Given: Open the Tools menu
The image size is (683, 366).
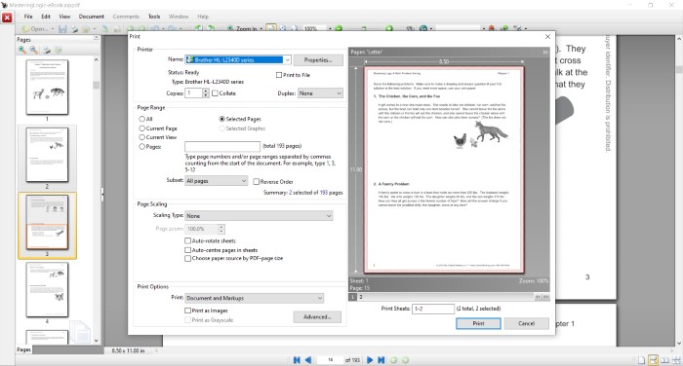Looking at the screenshot, I should (x=154, y=17).
